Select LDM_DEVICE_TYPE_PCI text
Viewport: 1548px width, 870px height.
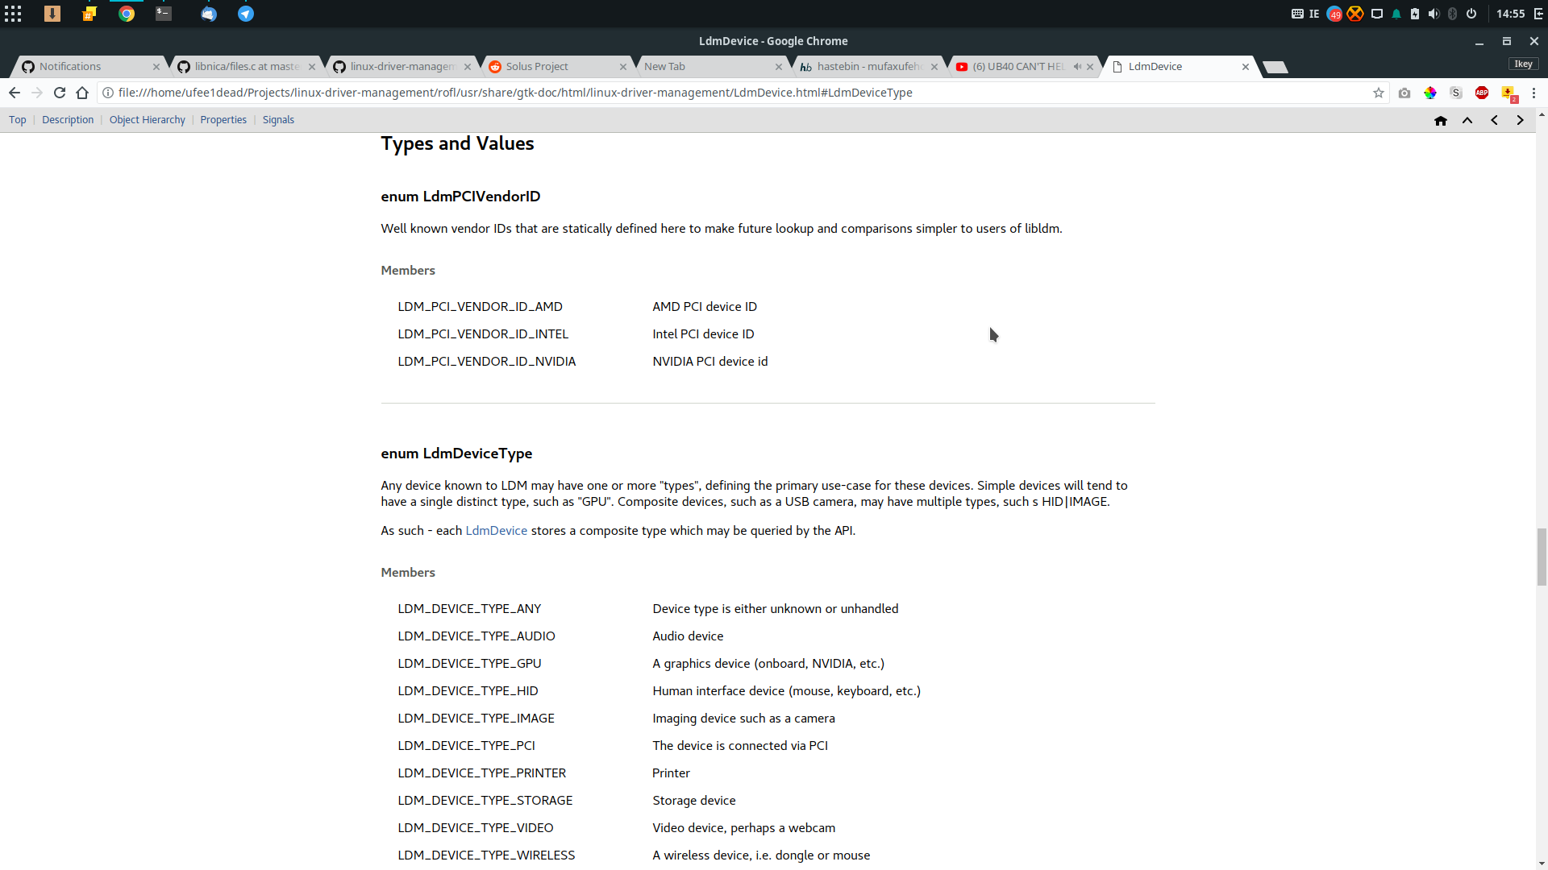[466, 746]
